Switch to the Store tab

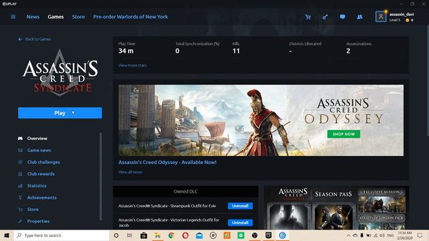tap(78, 17)
